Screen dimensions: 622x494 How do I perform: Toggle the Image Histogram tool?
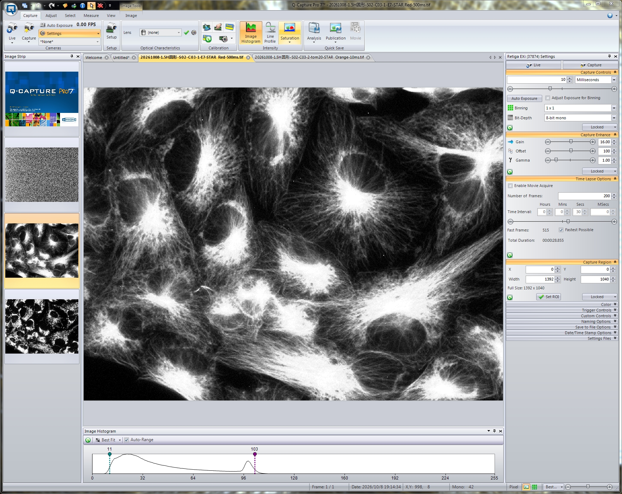(251, 33)
